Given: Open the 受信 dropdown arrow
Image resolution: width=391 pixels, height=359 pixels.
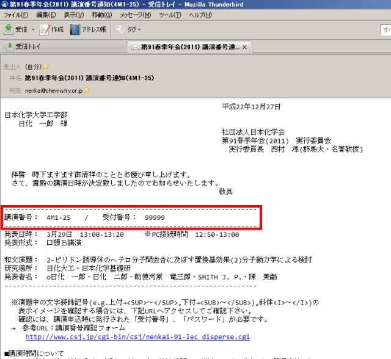Looking at the screenshot, I should coord(33,29).
